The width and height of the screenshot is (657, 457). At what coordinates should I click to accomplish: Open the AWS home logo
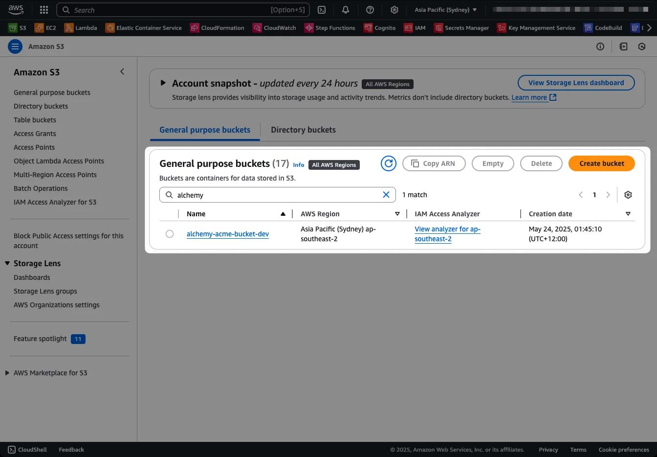tap(16, 9)
